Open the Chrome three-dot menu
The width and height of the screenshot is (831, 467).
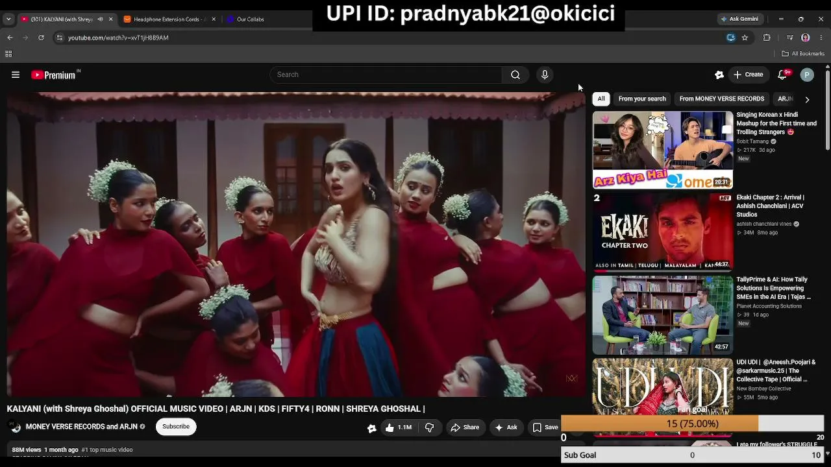(821, 38)
